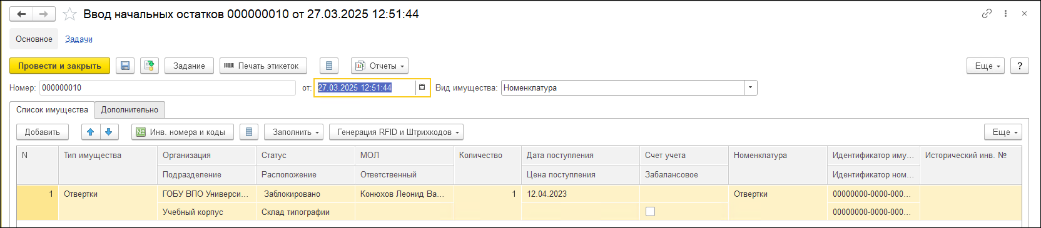Copy link to document via chain icon
Image resolution: width=1041 pixels, height=228 pixels.
(987, 13)
